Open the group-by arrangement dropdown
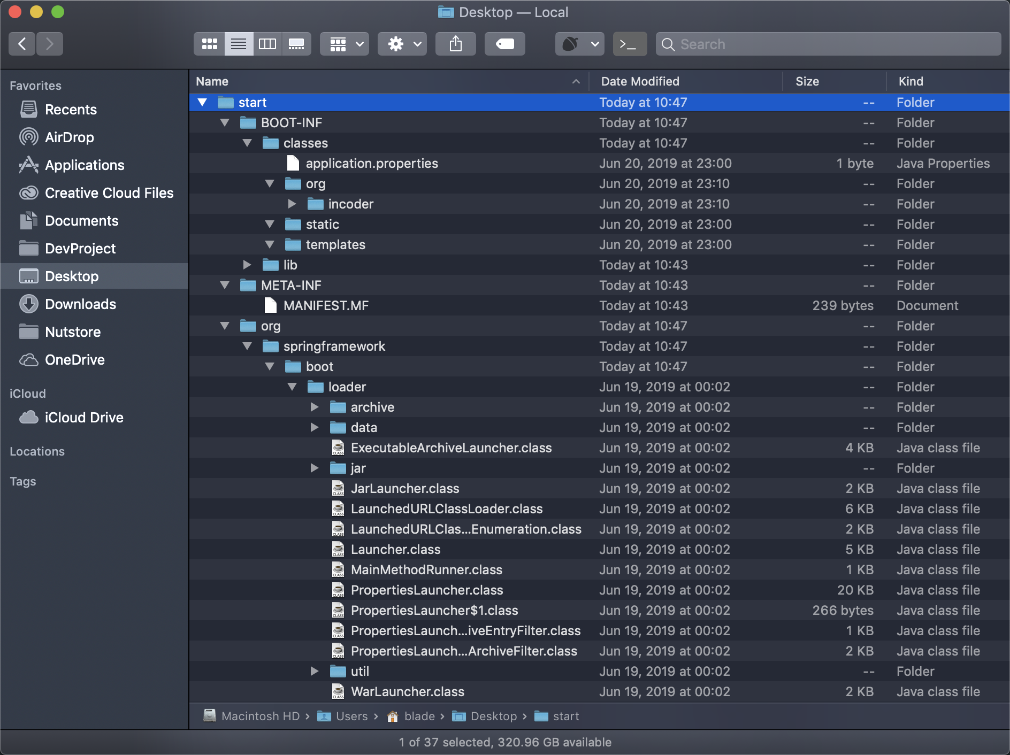 [345, 44]
